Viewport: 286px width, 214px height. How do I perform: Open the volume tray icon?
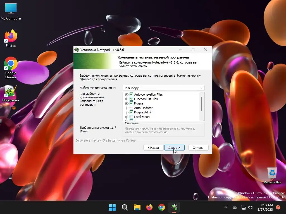(x=250, y=207)
